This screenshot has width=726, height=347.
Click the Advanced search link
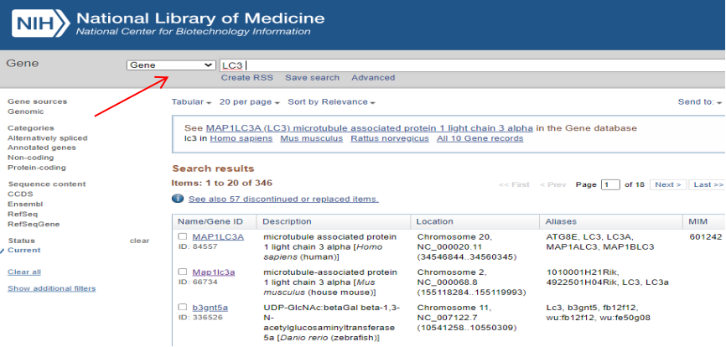[x=372, y=78]
